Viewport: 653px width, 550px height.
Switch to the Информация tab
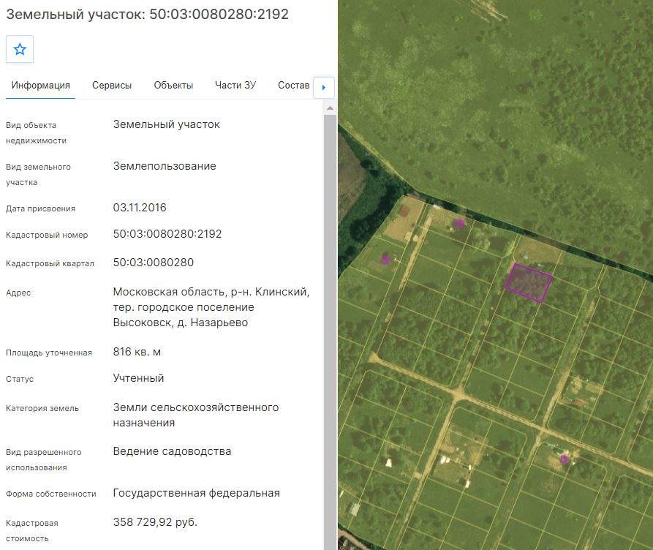click(40, 86)
